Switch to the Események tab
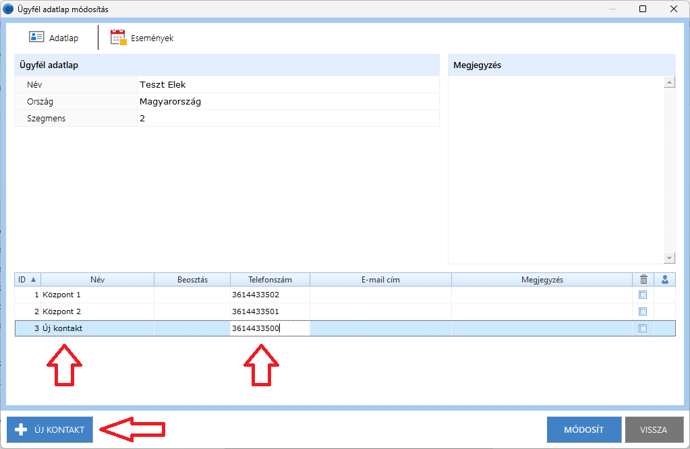Image resolution: width=690 pixels, height=449 pixels. point(152,38)
